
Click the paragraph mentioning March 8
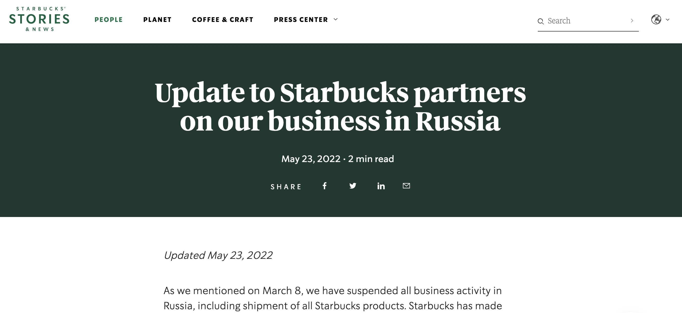[332, 298]
